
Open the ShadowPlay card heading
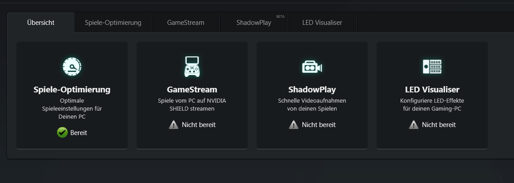tap(312, 90)
